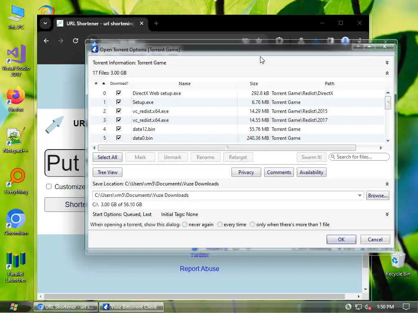Open Privacy options
The width and height of the screenshot is (418, 313).
246,172
